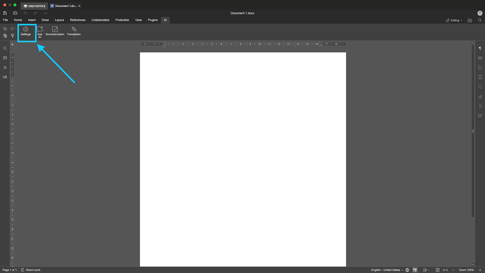Open English – United States language dropdown

387,270
